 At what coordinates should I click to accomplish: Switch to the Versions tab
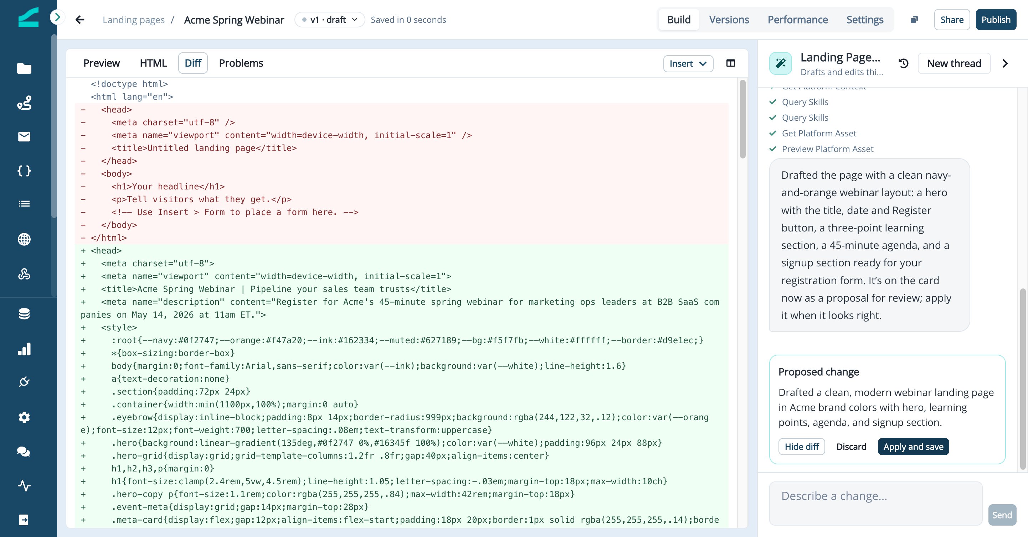[729, 20]
